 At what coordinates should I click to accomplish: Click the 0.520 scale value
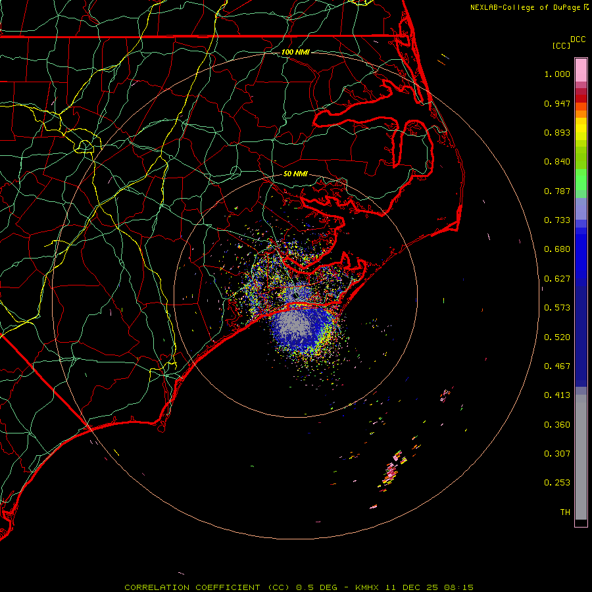[x=557, y=337]
